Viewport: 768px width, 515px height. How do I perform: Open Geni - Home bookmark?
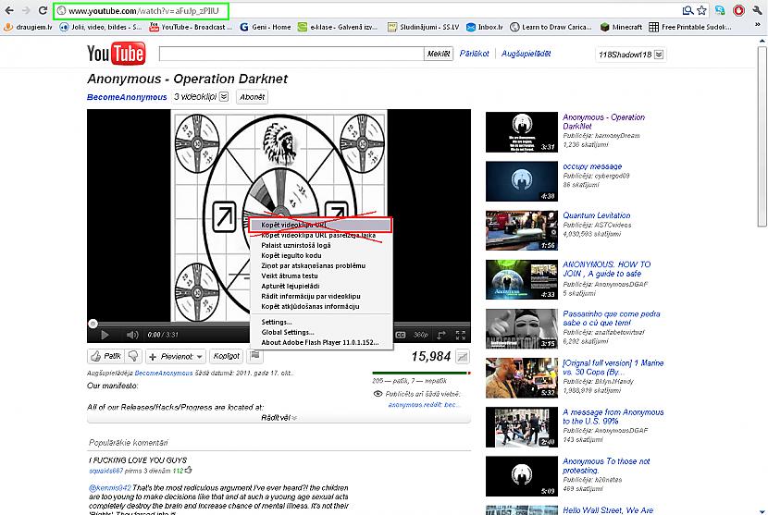[266, 27]
